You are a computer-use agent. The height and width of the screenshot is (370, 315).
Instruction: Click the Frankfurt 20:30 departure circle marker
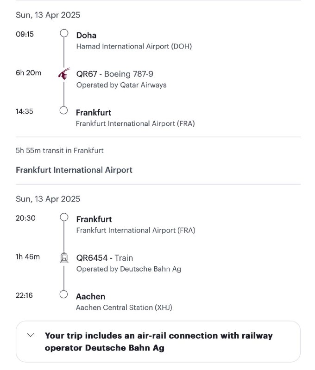click(x=64, y=217)
